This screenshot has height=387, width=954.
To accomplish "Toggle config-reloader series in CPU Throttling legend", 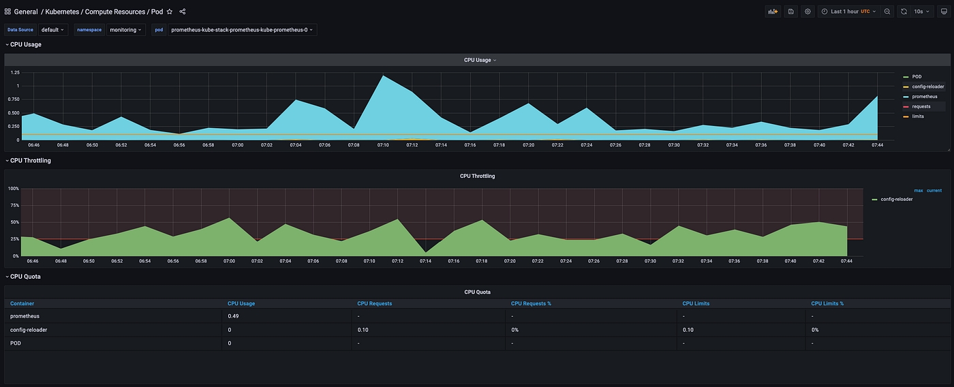I will tap(896, 199).
